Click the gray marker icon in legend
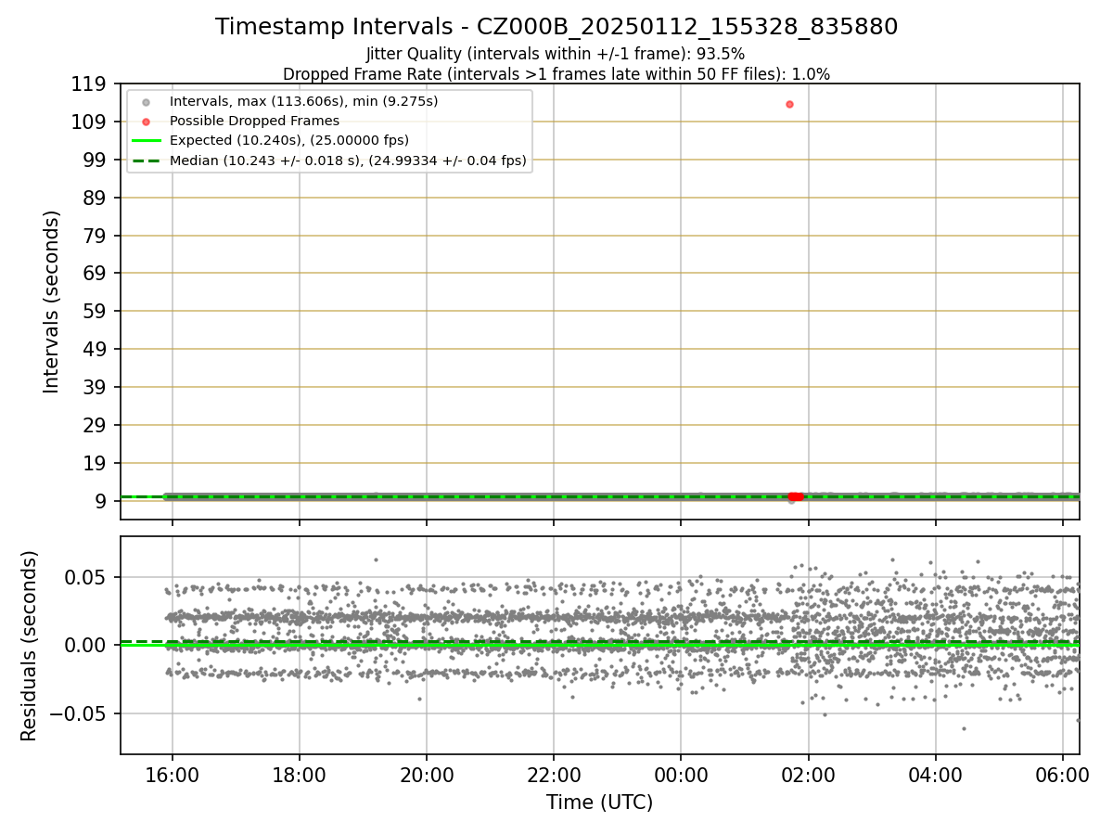This screenshot has width=1113, height=835. (x=146, y=101)
